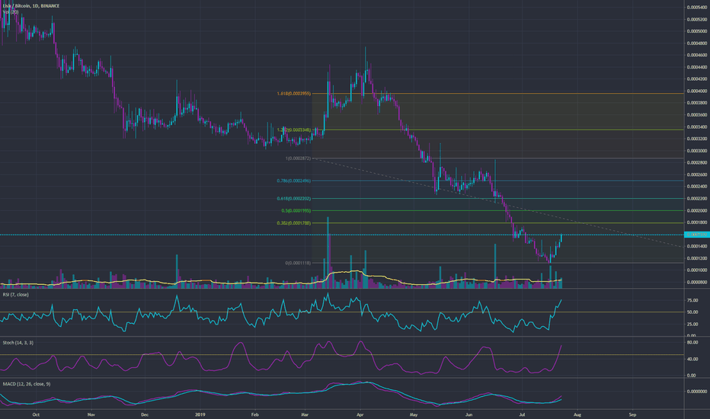The image size is (710, 419).
Task: Click the 0.0001000 price axis label
Action: [697, 270]
